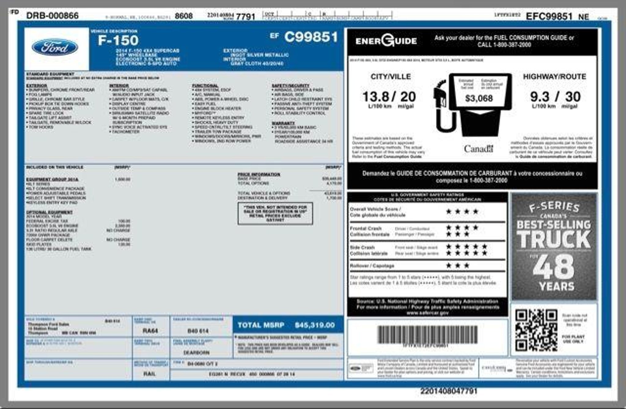Click the not intended for US sale notice box
This screenshot has width=626, height=409.
pos(275,213)
